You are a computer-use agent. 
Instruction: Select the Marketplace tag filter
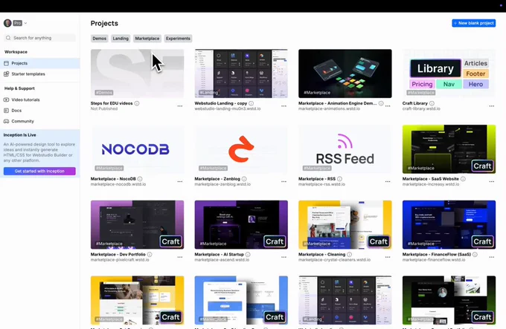(147, 39)
